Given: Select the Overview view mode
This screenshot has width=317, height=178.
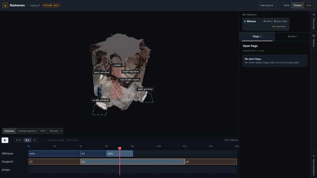Looking at the screenshot, I should [9, 131].
